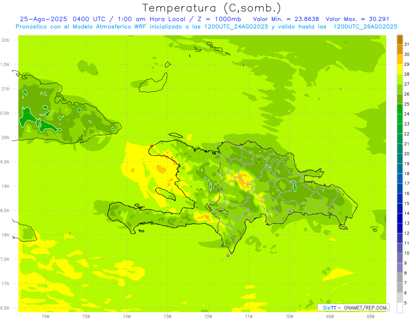Click the '5' legend scale value
This screenshot has width=416, height=321.
point(406,303)
